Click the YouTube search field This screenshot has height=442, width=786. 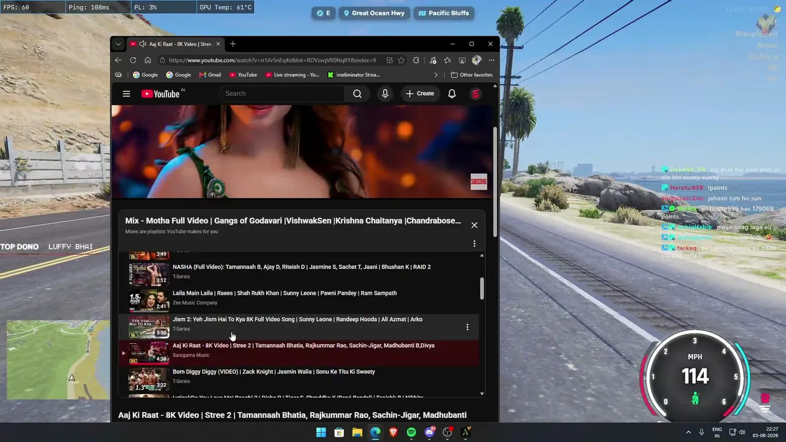282,93
